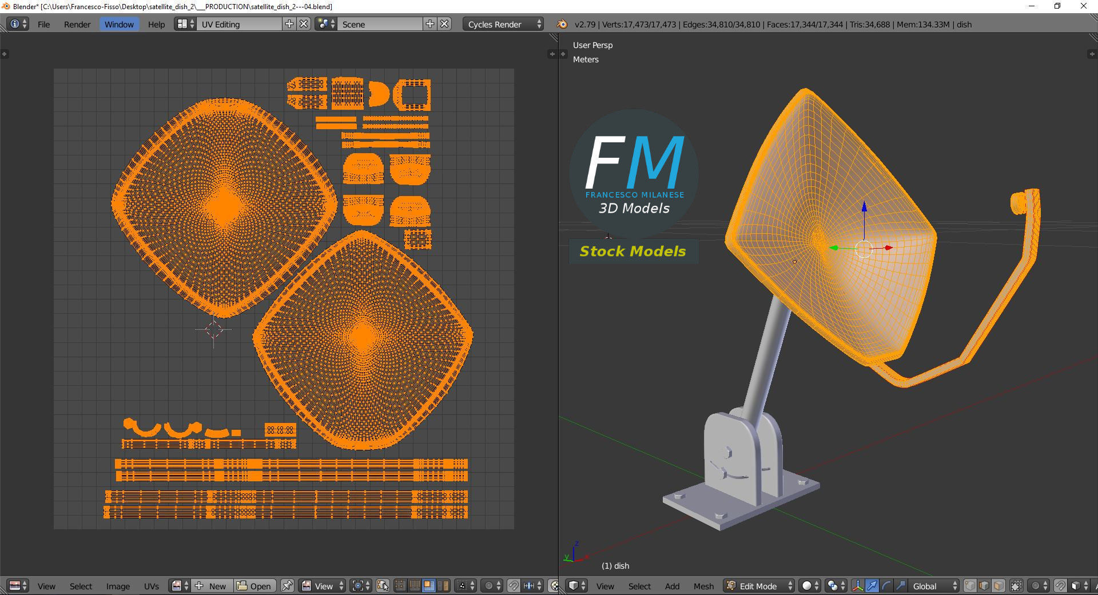Toggle snapping in 3D viewport

pos(1060,586)
